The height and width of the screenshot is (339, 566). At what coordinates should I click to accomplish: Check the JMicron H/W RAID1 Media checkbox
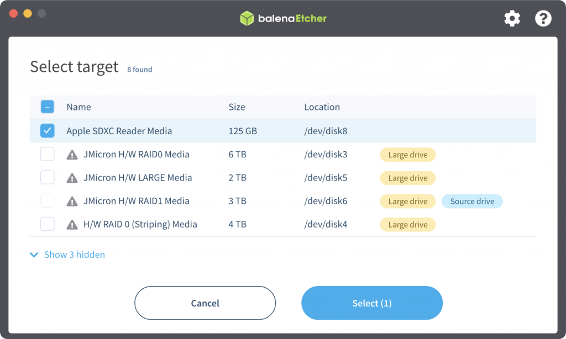(48, 200)
